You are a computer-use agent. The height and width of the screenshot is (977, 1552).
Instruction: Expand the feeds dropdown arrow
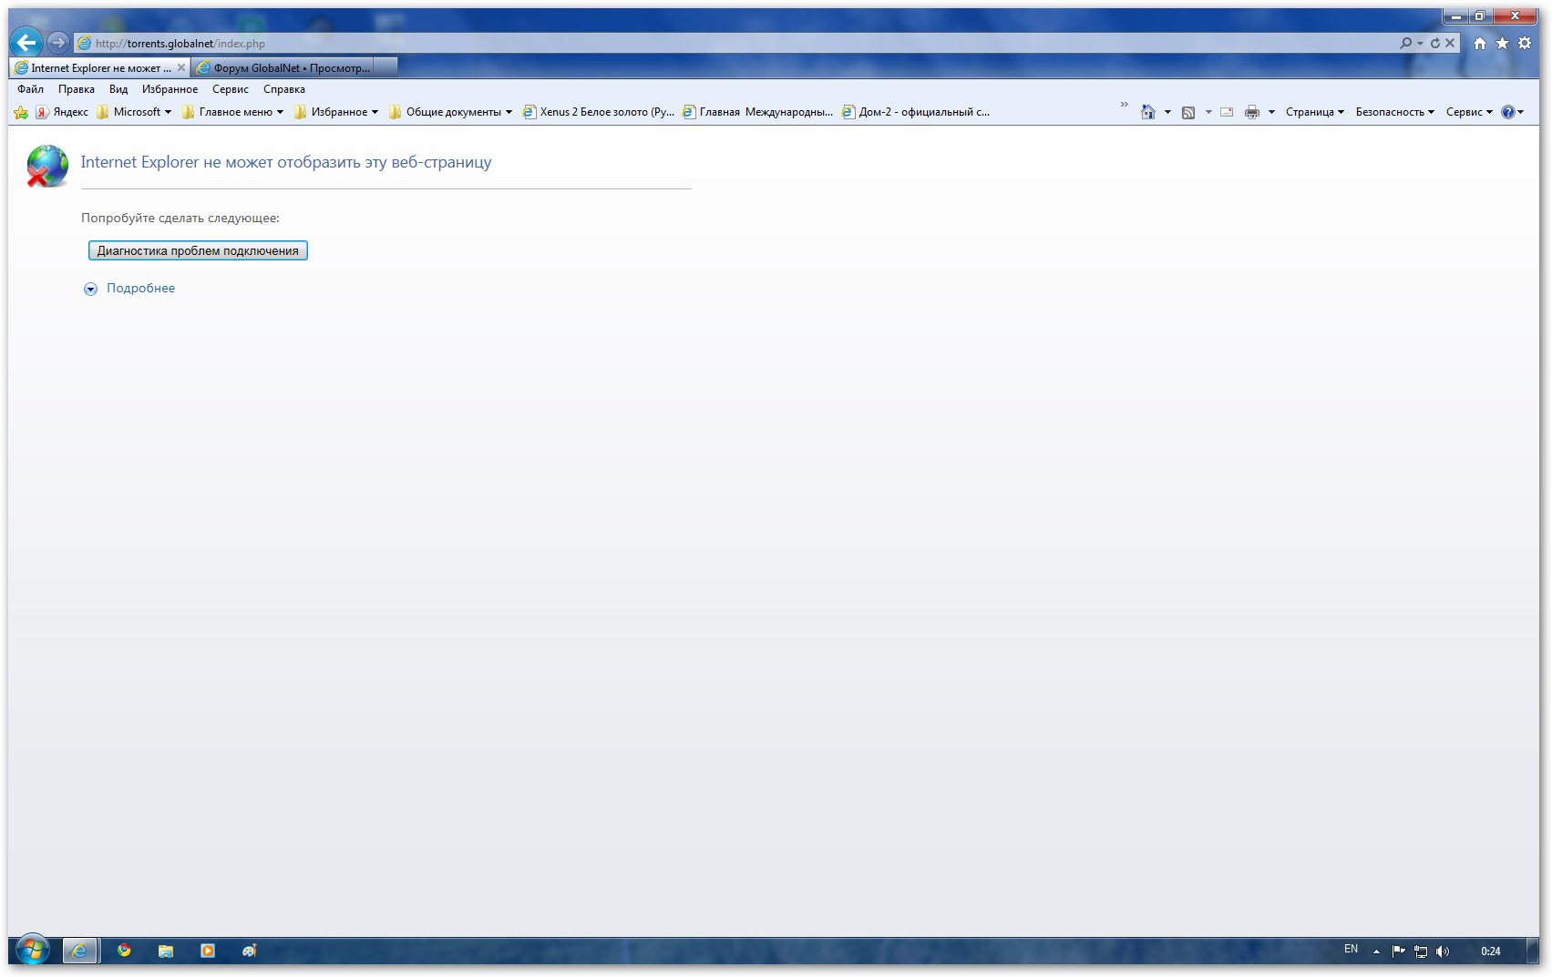1208,112
